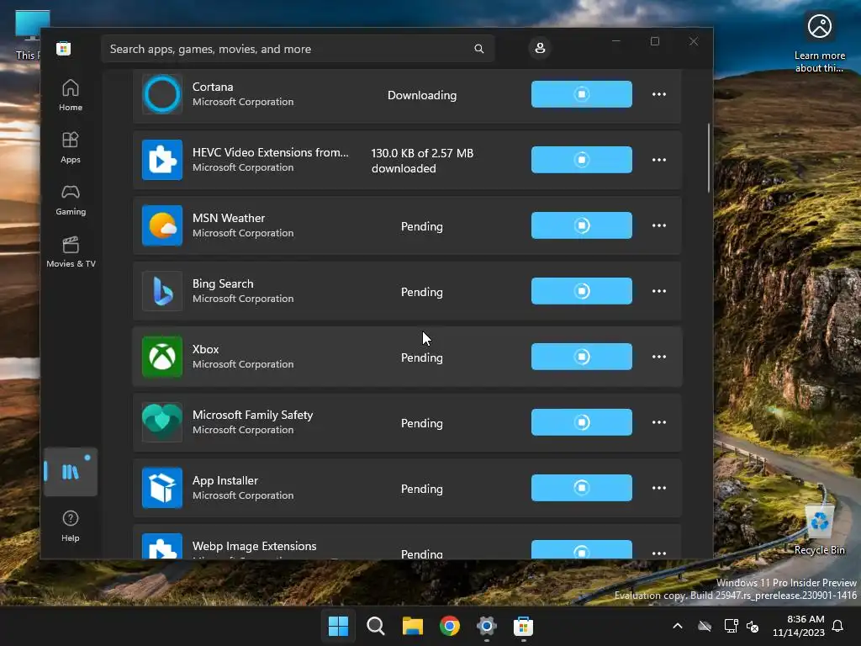
Task: Click the Cortana app icon
Action: click(x=162, y=94)
